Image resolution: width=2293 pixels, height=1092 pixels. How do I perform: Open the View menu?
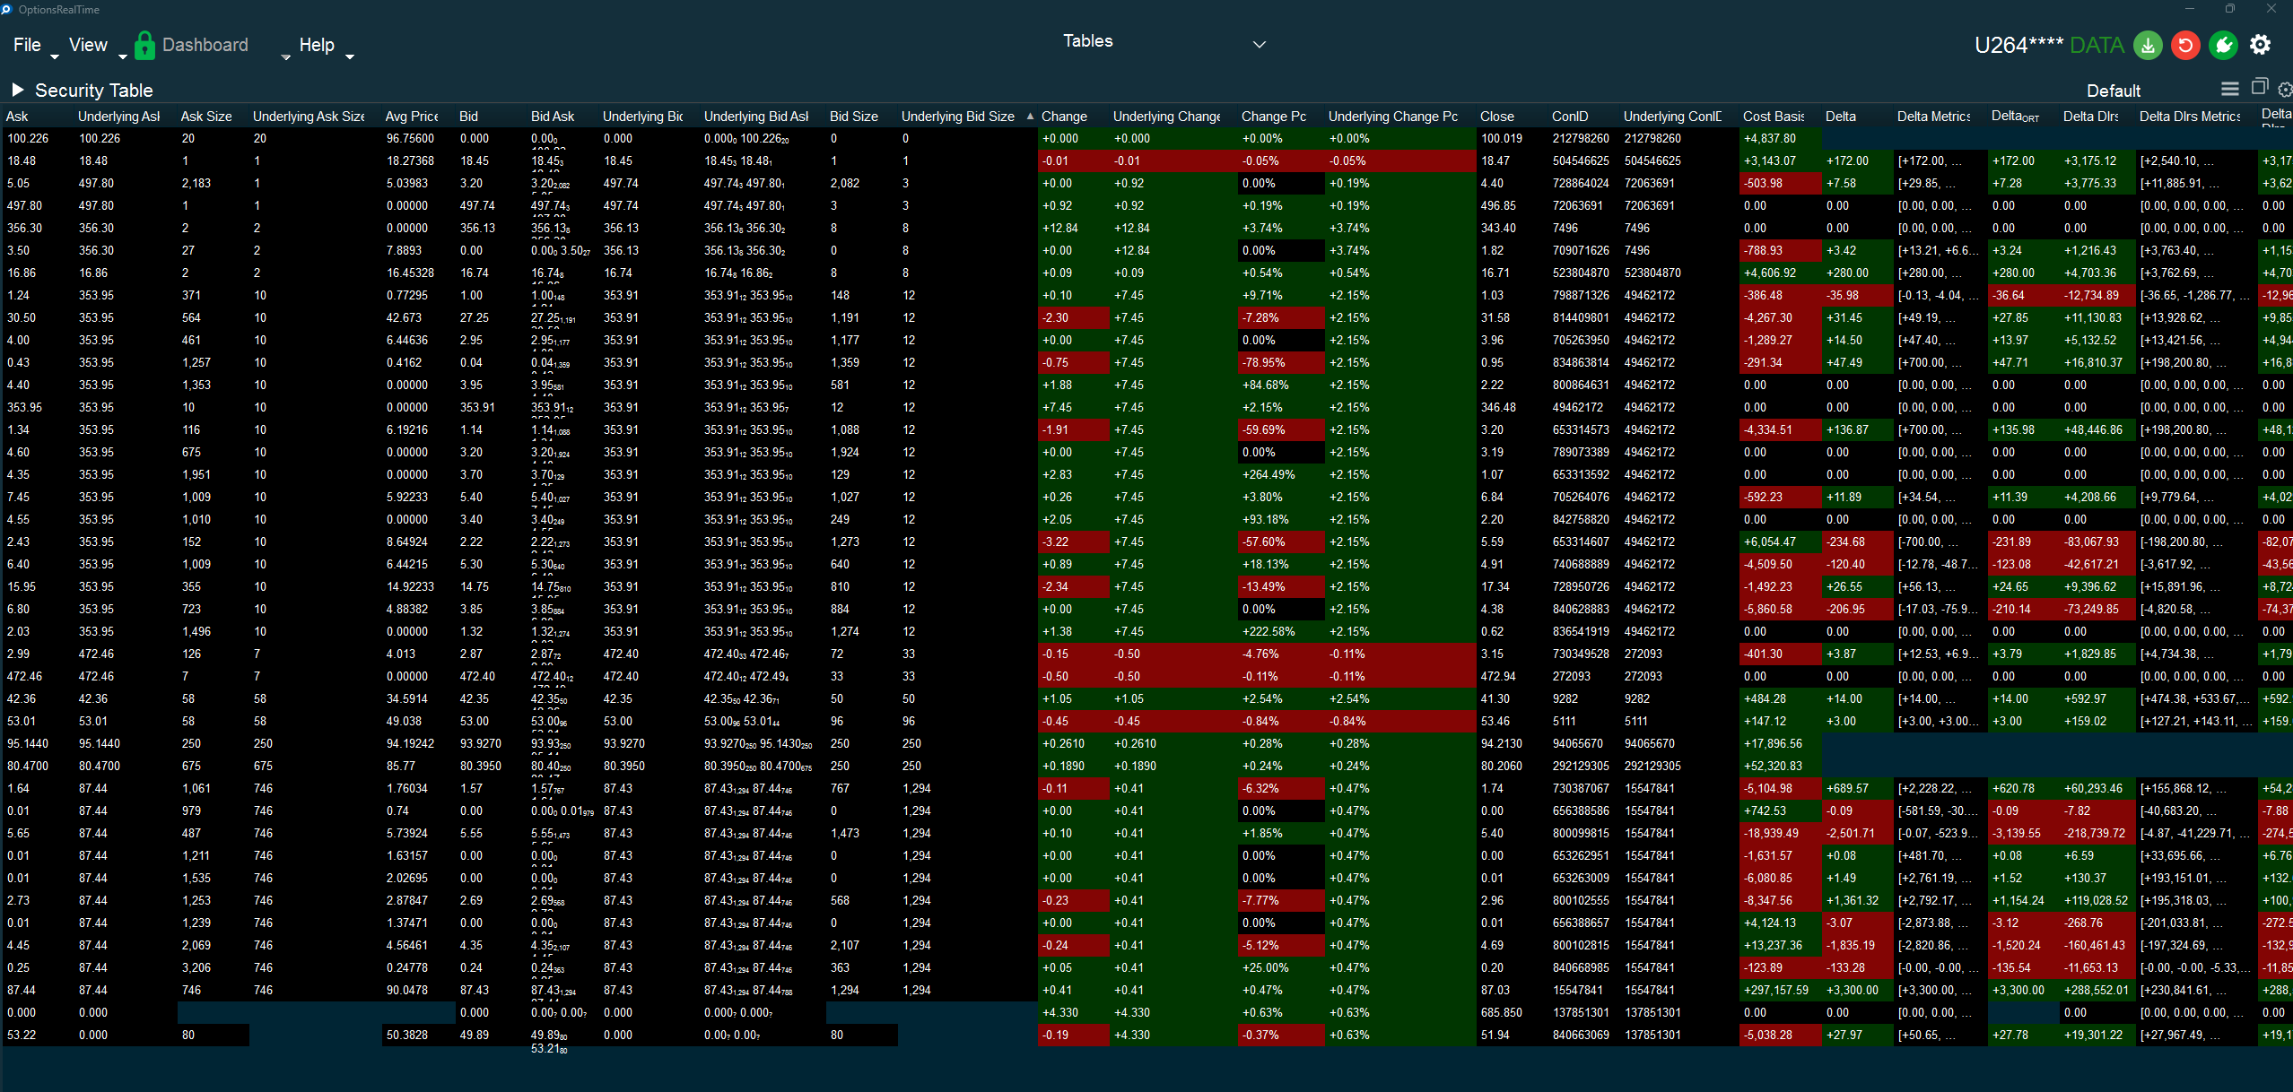88,45
